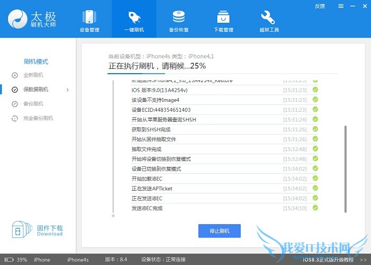Click the >> arrows in status bar
This screenshot has width=371, height=265.
(x=364, y=260)
